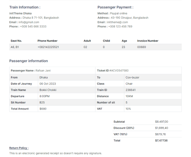Select the Passenger Payment heading
This screenshot has height=157, width=191.
pos(115,7)
